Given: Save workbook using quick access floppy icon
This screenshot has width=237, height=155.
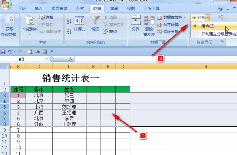Looking at the screenshot, I should (x=3, y=52).
